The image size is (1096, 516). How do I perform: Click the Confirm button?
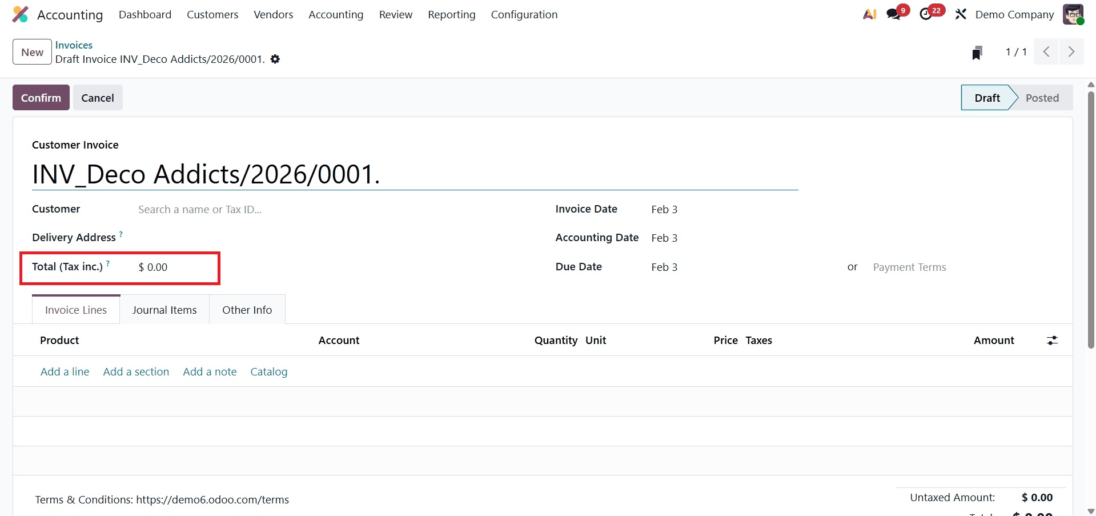click(x=41, y=97)
